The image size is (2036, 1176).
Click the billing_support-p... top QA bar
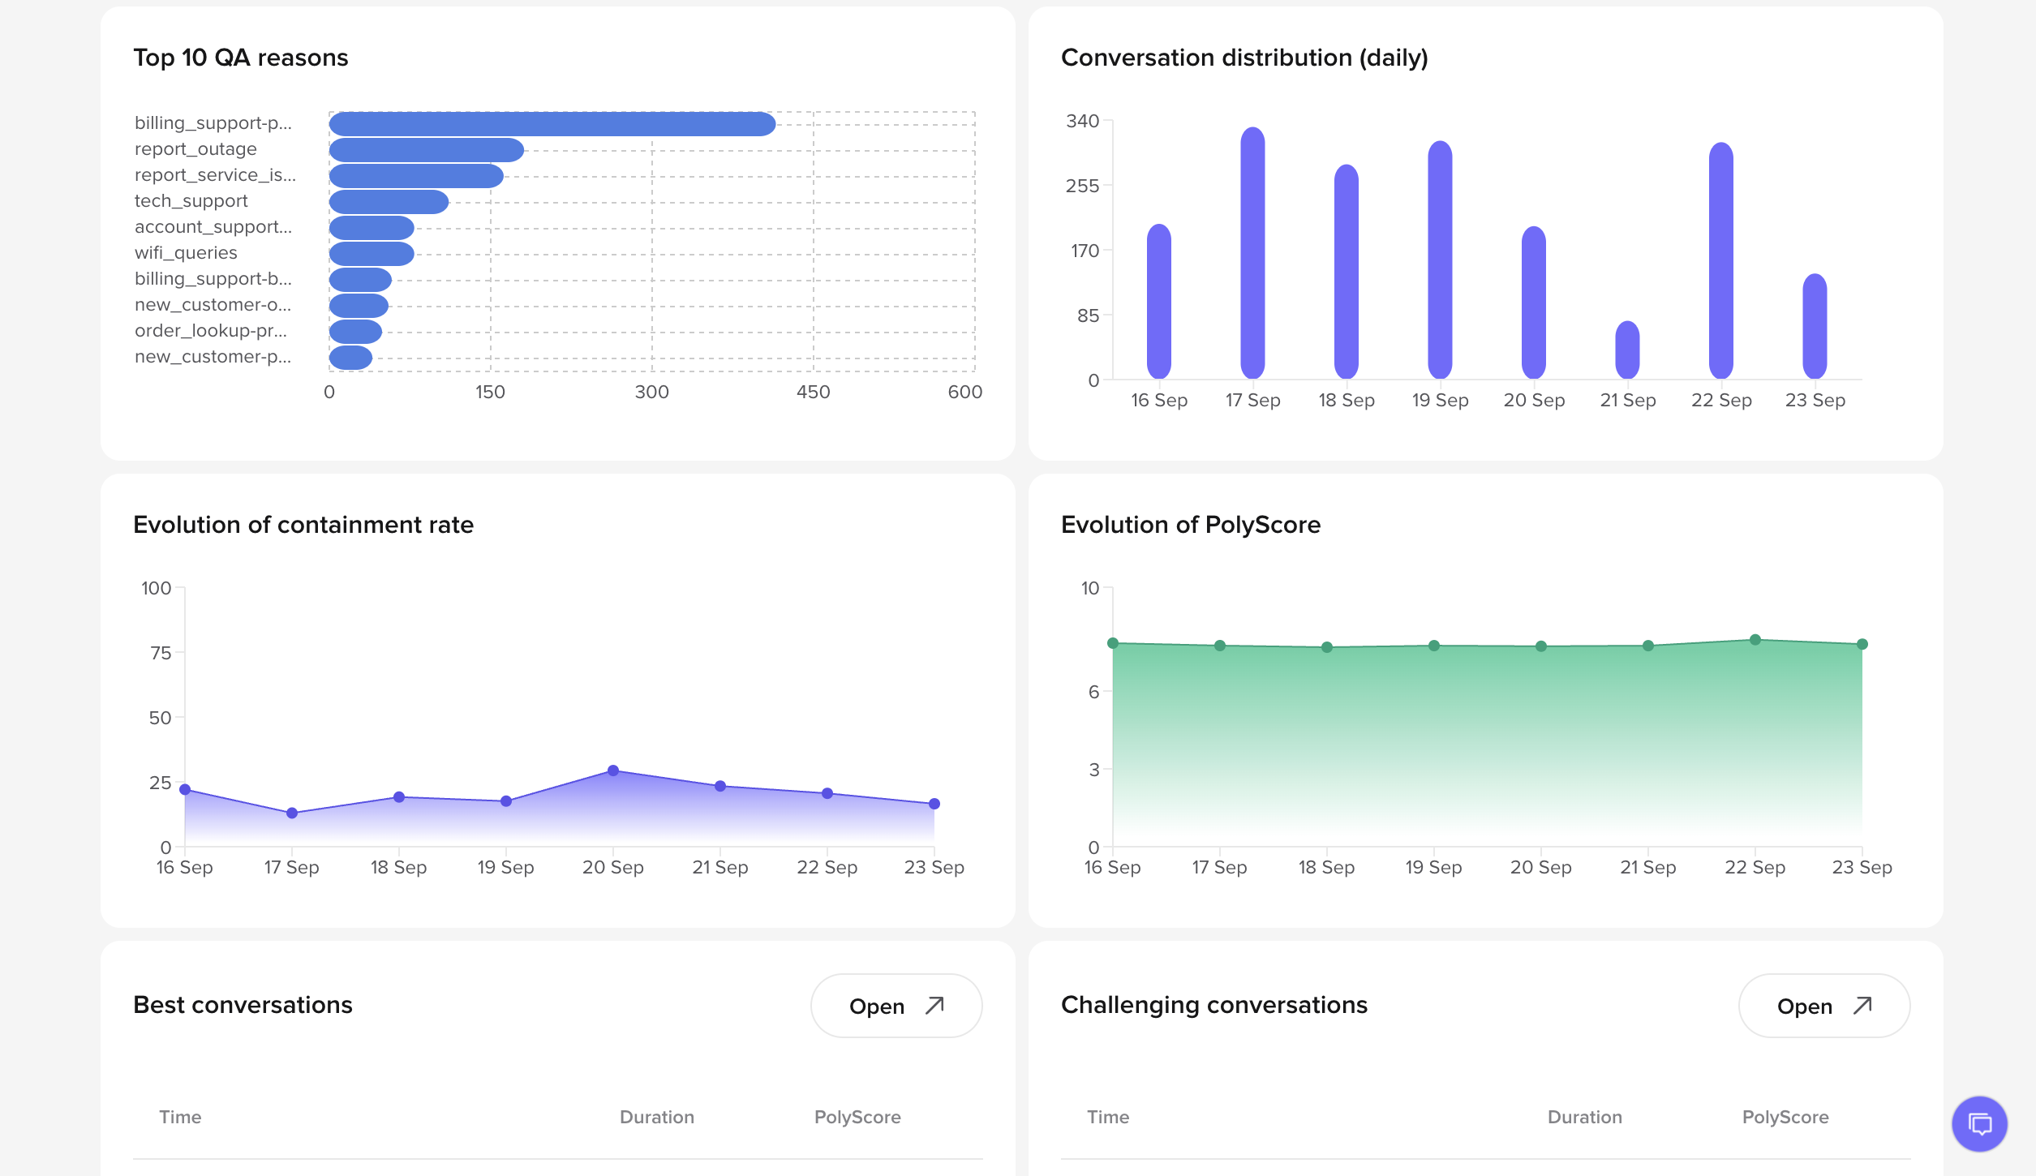tap(552, 124)
